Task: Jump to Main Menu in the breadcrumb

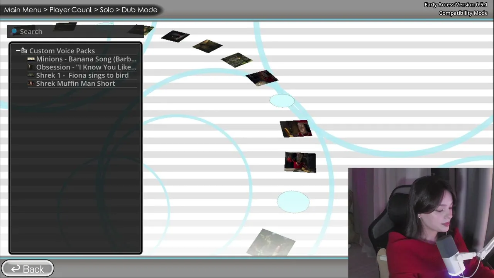Action: click(x=23, y=10)
